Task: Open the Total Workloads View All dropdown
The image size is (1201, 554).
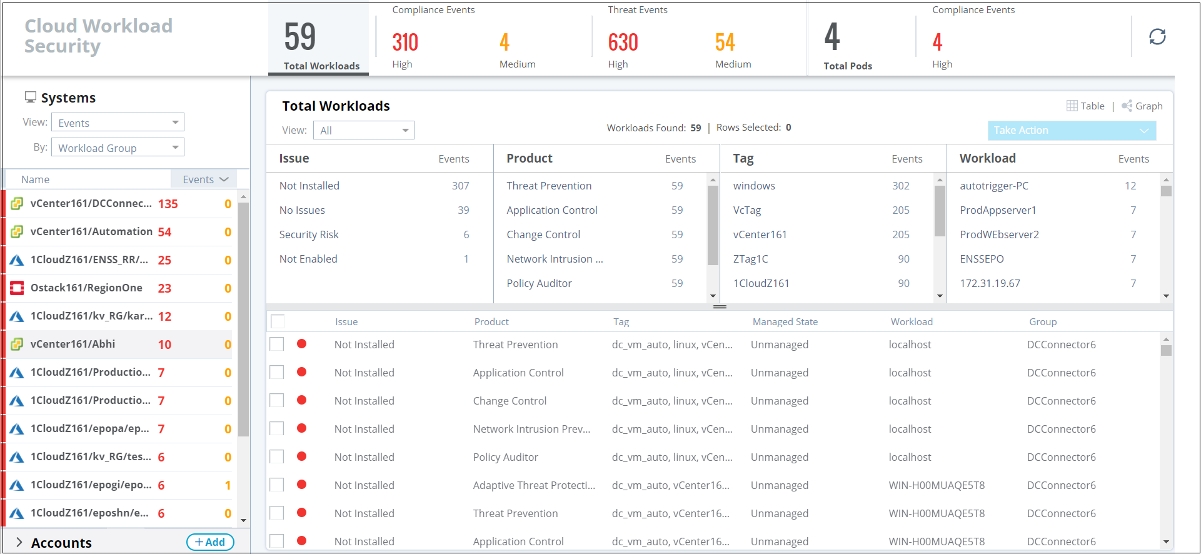Action: click(363, 130)
